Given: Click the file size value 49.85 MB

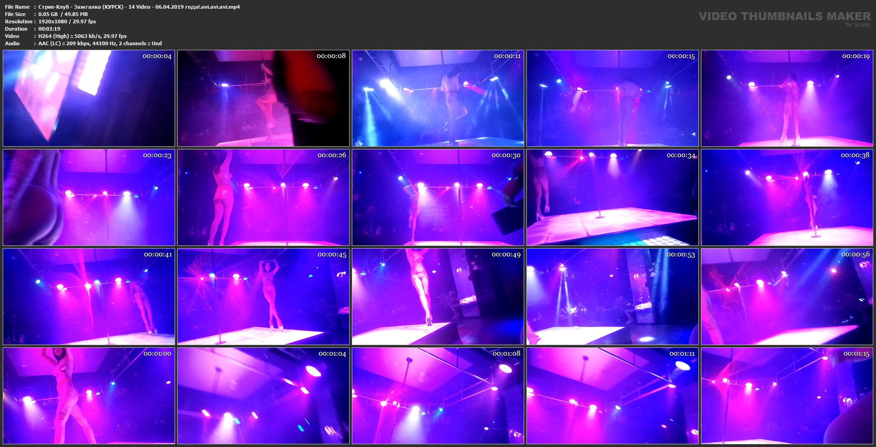Looking at the screenshot, I should pyautogui.click(x=76, y=14).
